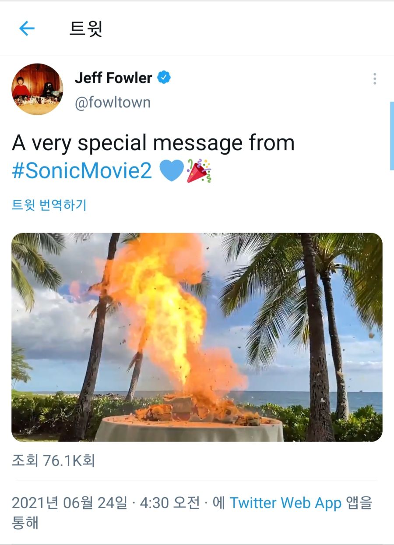Open the Jeff Fowler display name
The width and height of the screenshot is (394, 545).
(x=113, y=78)
